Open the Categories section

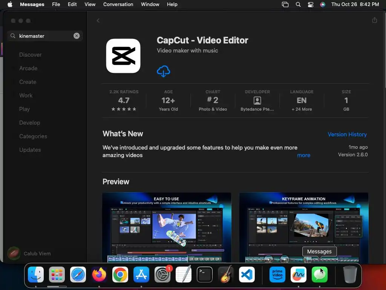33,136
